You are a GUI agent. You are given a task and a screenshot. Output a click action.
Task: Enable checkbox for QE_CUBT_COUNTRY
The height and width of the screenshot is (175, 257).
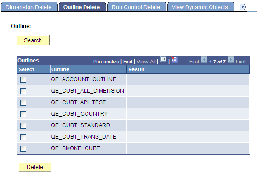(x=23, y=114)
